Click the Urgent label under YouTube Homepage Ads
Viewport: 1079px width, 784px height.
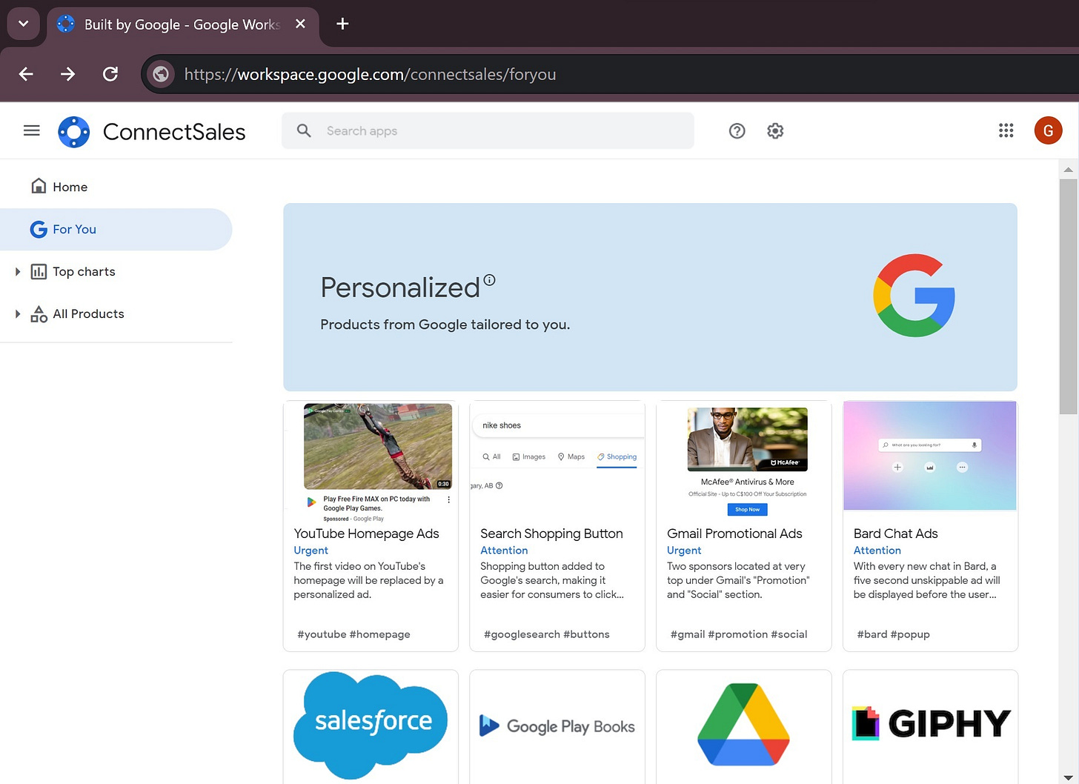point(311,551)
